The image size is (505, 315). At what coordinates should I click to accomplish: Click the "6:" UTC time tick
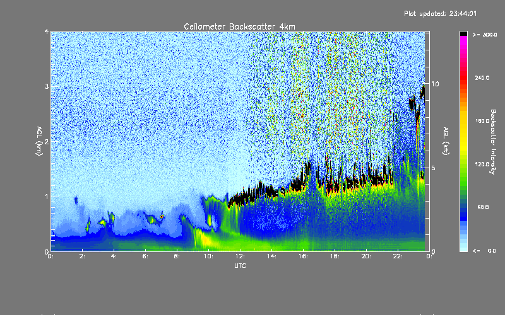145,256
